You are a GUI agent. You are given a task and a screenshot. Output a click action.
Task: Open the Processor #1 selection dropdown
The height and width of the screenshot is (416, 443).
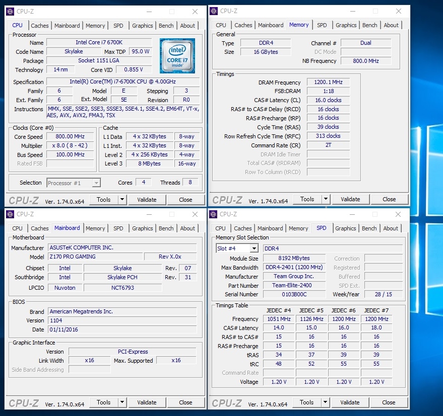point(74,183)
